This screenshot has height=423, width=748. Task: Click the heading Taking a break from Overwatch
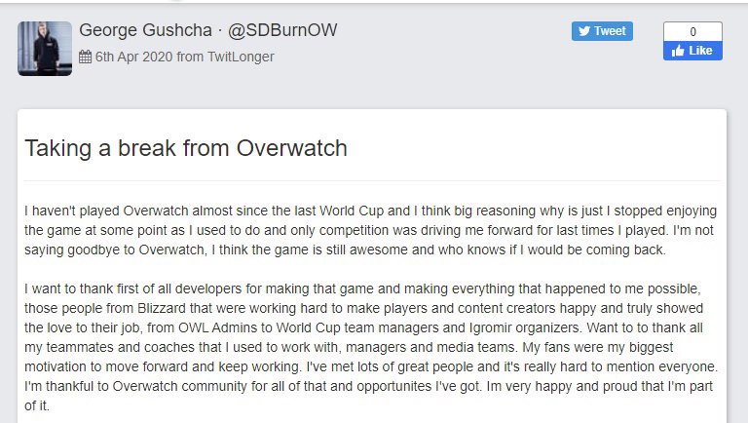click(185, 148)
